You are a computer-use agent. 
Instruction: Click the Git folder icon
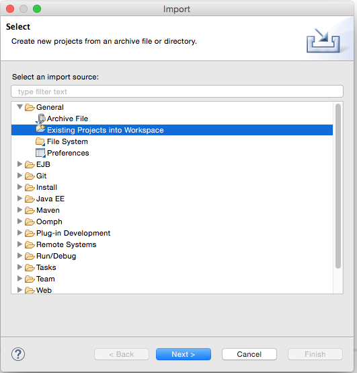point(30,176)
